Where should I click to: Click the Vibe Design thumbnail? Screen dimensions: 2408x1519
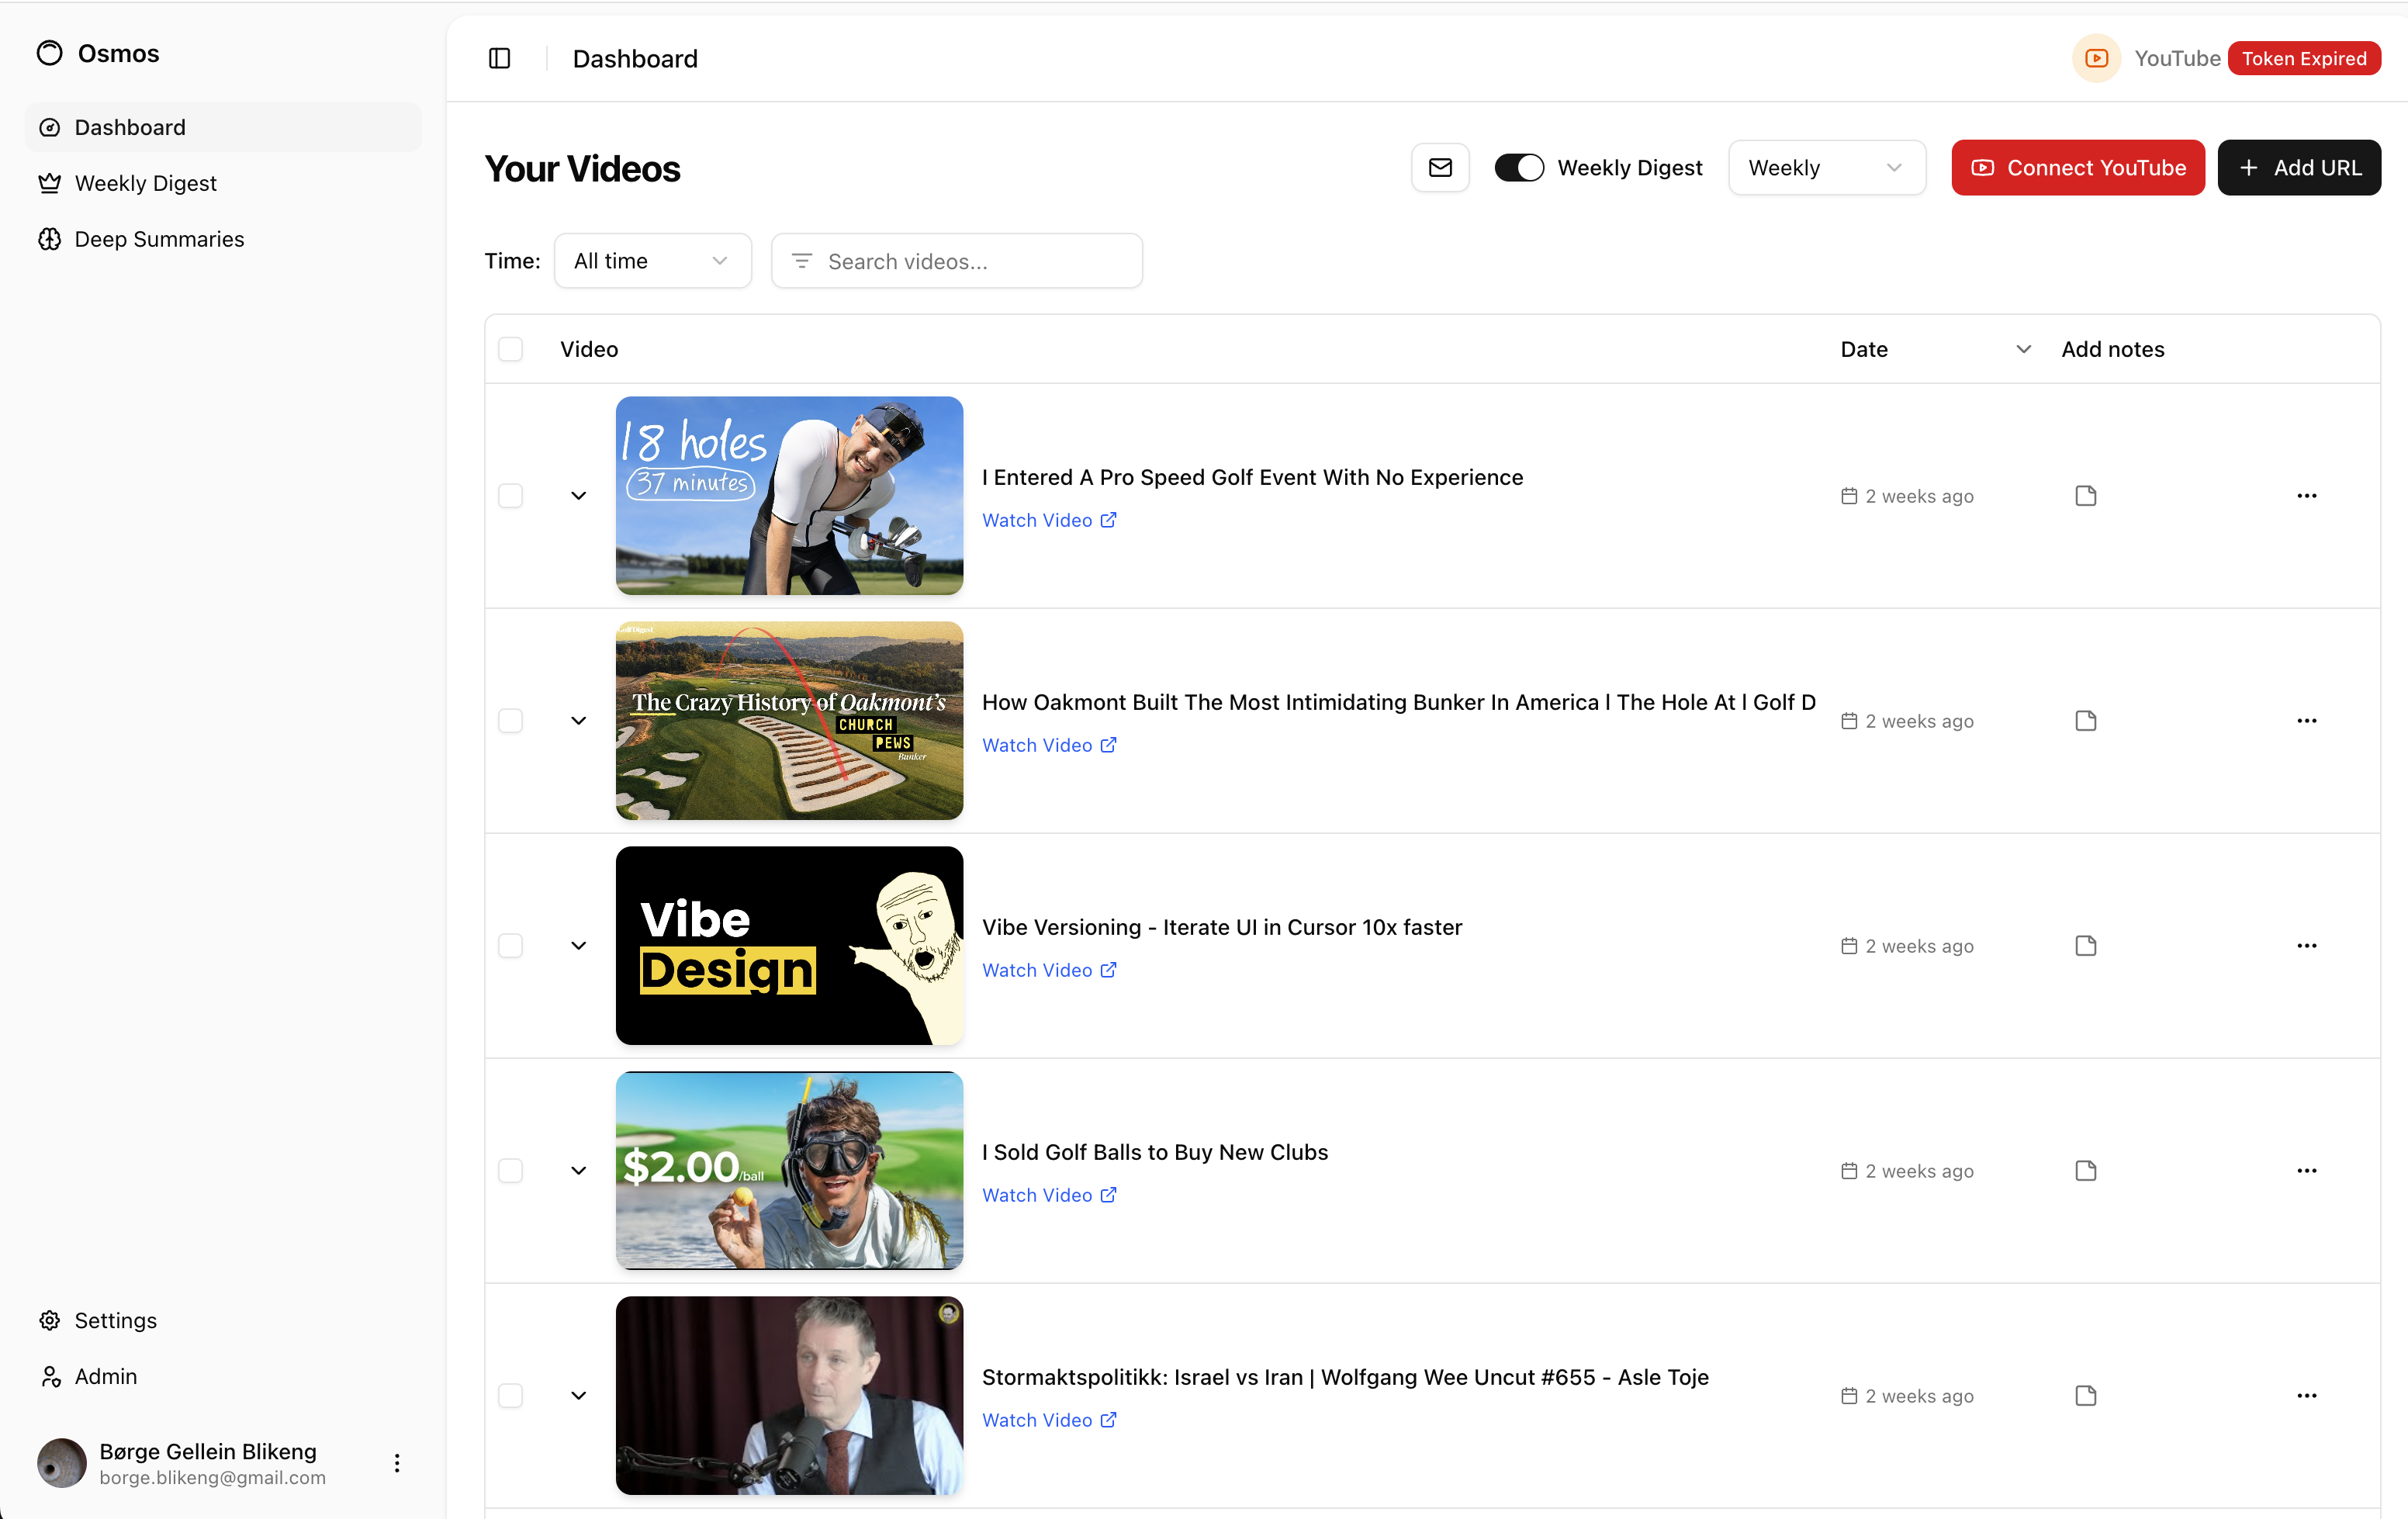(x=789, y=946)
